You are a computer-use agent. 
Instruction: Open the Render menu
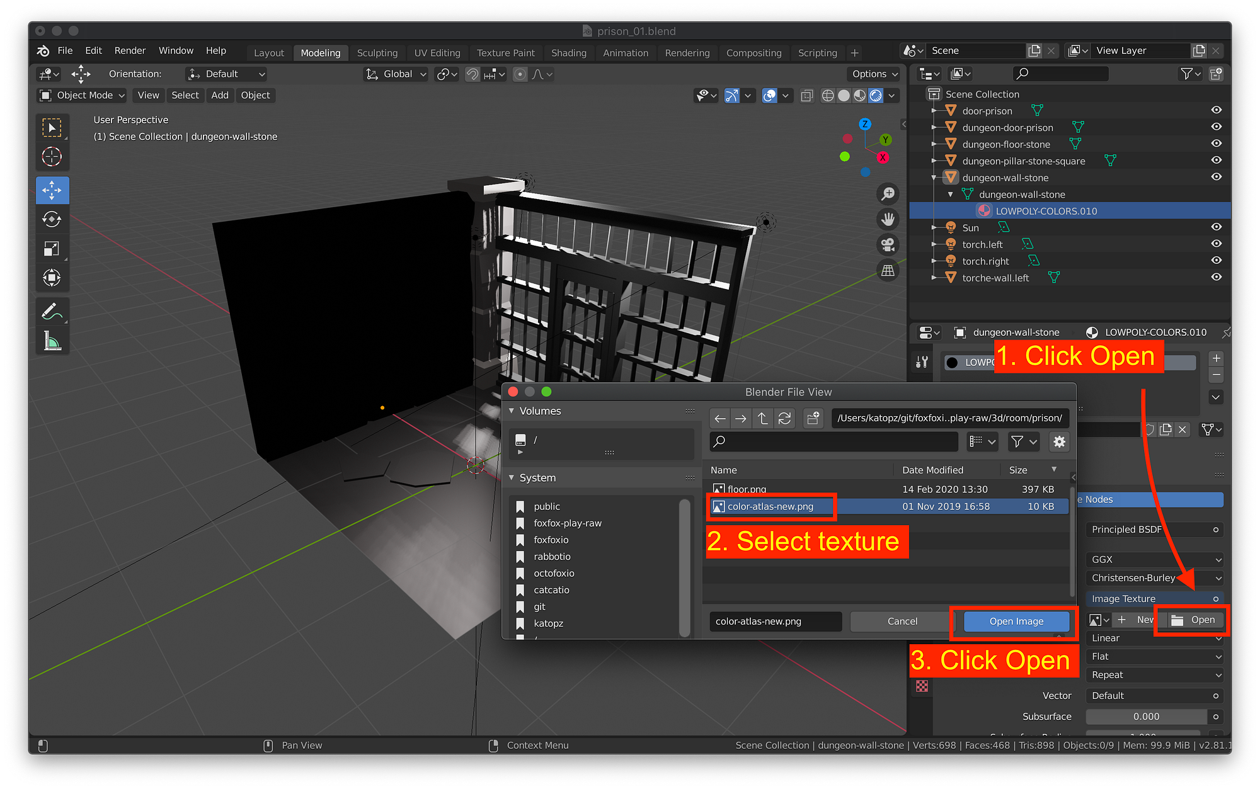[x=130, y=50]
